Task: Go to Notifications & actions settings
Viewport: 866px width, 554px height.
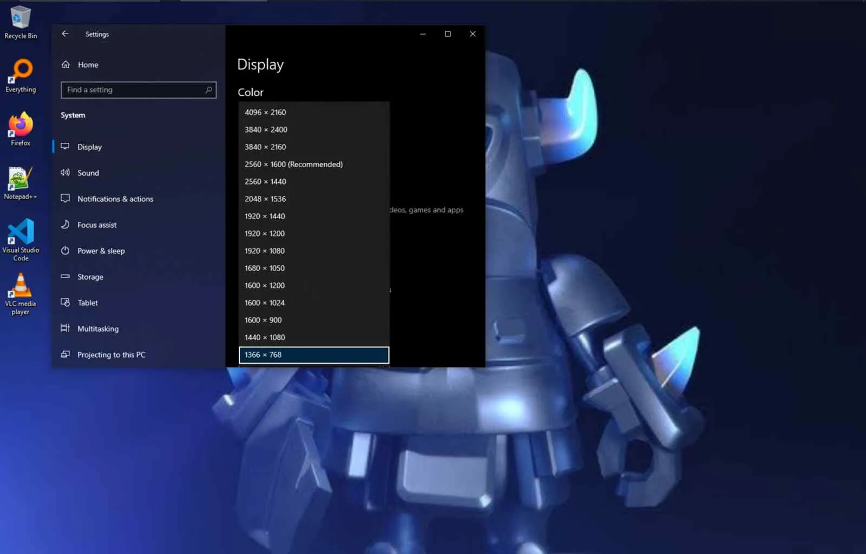Action: pos(139,199)
